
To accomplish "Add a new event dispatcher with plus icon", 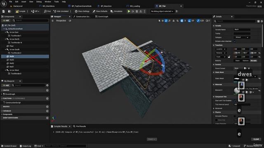I will [x=47, y=118].
